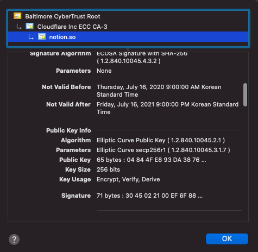Click the '65 bytes' public key value
This screenshot has width=258, height=252.
(151, 160)
